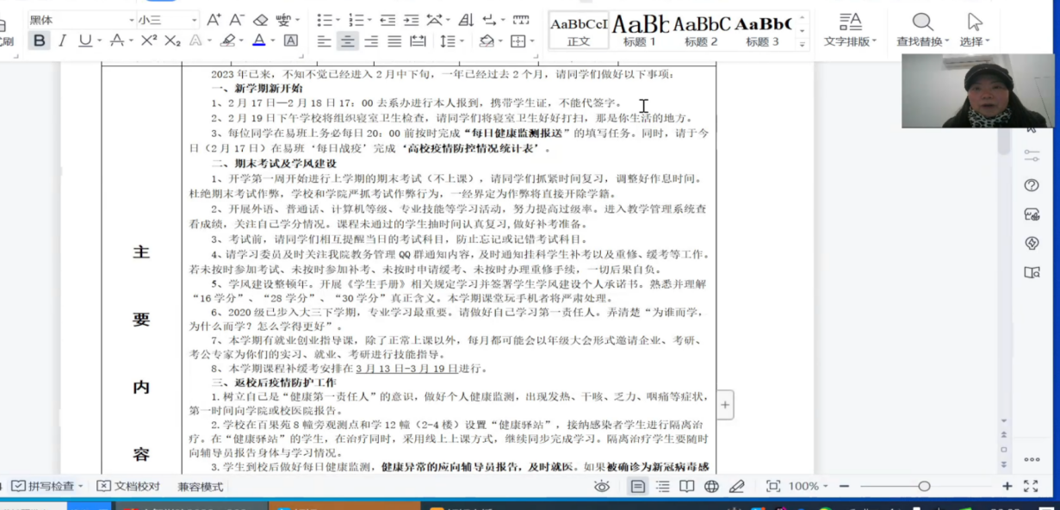
Task: Apply distributed alignment
Action: pos(418,40)
